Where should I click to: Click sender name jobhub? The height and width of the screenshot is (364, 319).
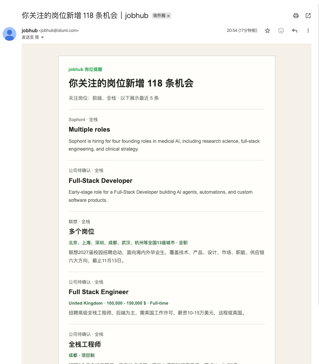coord(29,31)
